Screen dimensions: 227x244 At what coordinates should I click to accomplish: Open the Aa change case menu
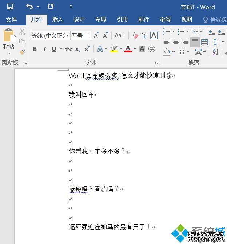(x=120, y=35)
